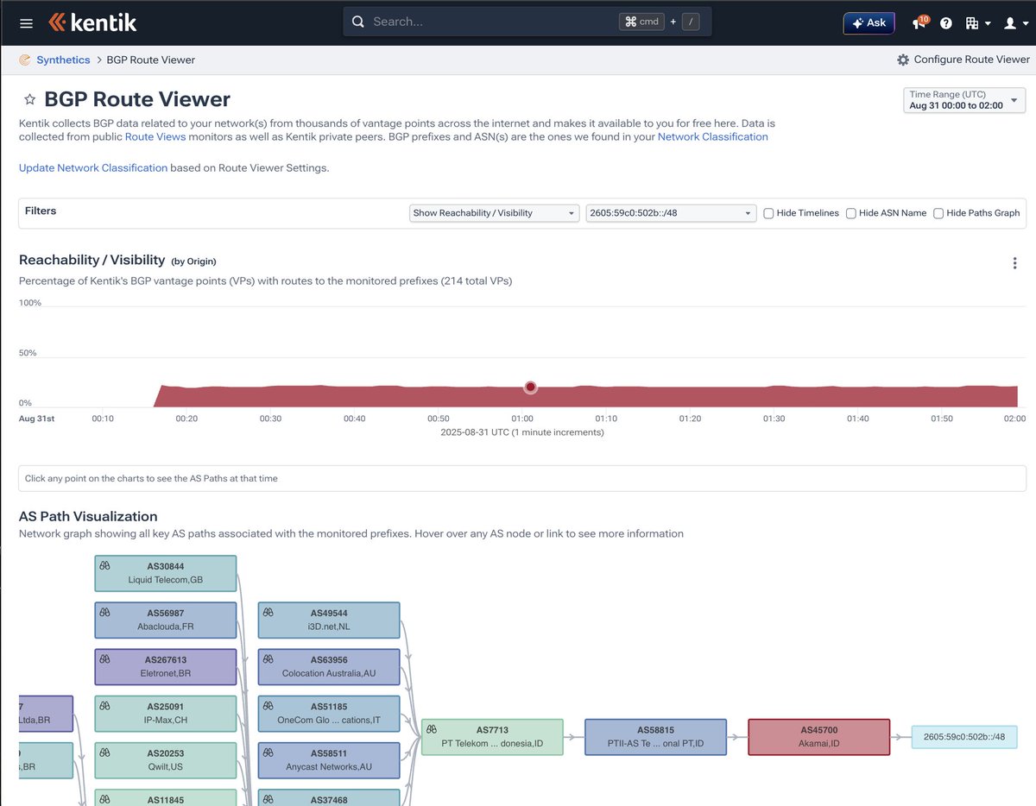Open the help question mark icon
The image size is (1036, 806).
coord(946,23)
